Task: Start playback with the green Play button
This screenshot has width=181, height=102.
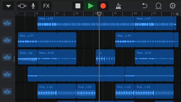Action: pos(90,6)
